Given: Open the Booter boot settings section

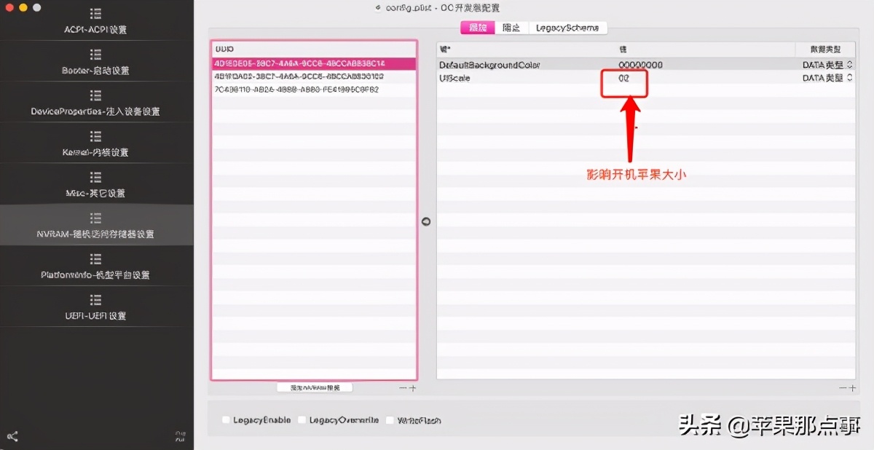Looking at the screenshot, I should [x=95, y=62].
